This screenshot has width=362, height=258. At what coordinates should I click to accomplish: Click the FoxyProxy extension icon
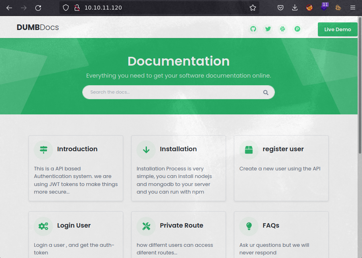309,8
